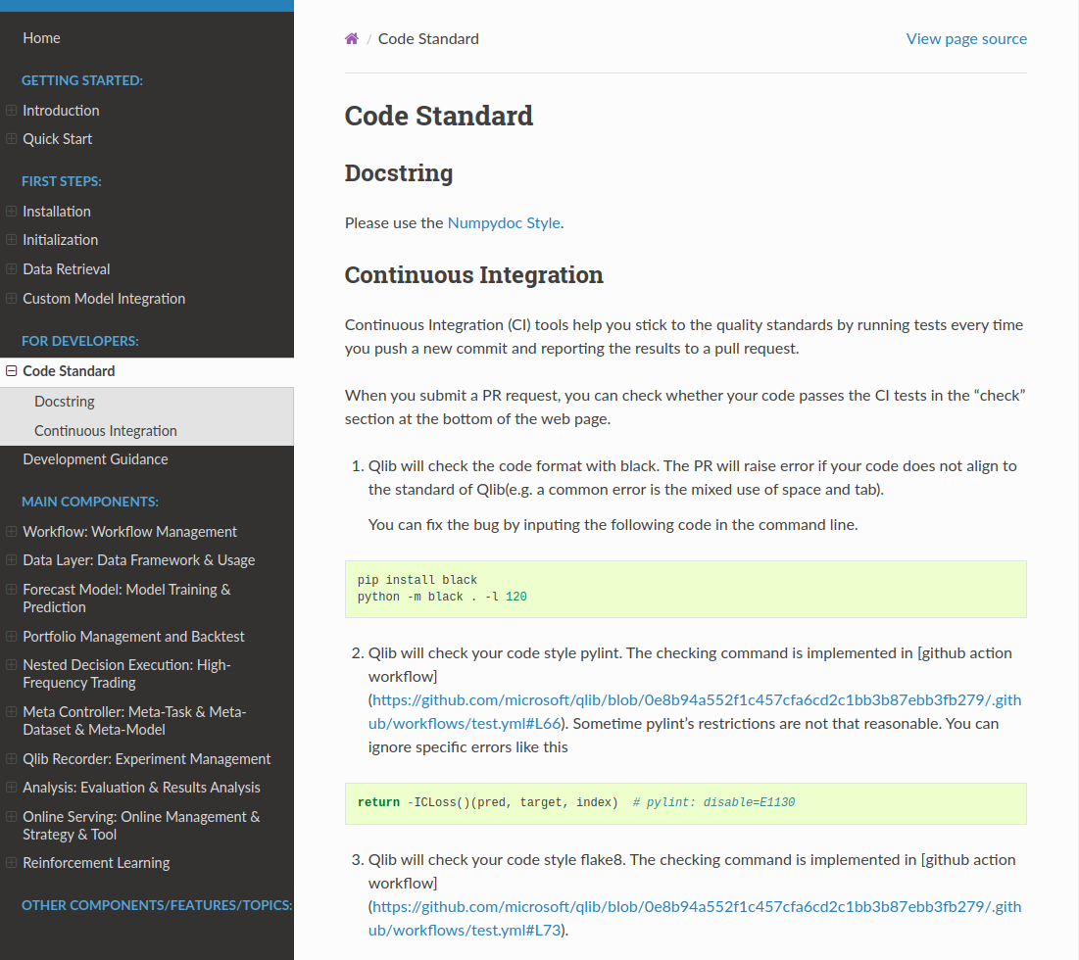Expand the Data Retrieval entry
This screenshot has height=960, width=1079.
[x=11, y=268]
